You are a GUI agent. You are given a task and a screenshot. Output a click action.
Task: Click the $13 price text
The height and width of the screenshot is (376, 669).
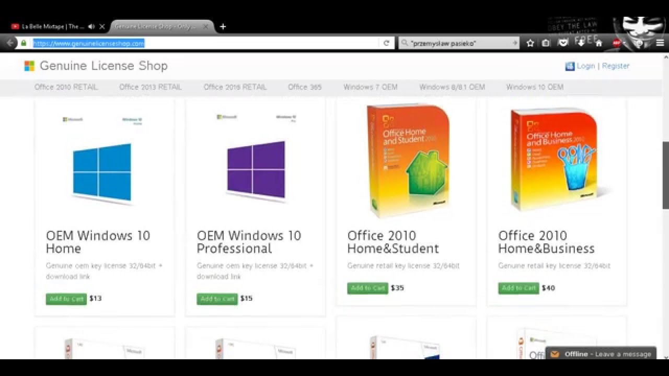[96, 299]
